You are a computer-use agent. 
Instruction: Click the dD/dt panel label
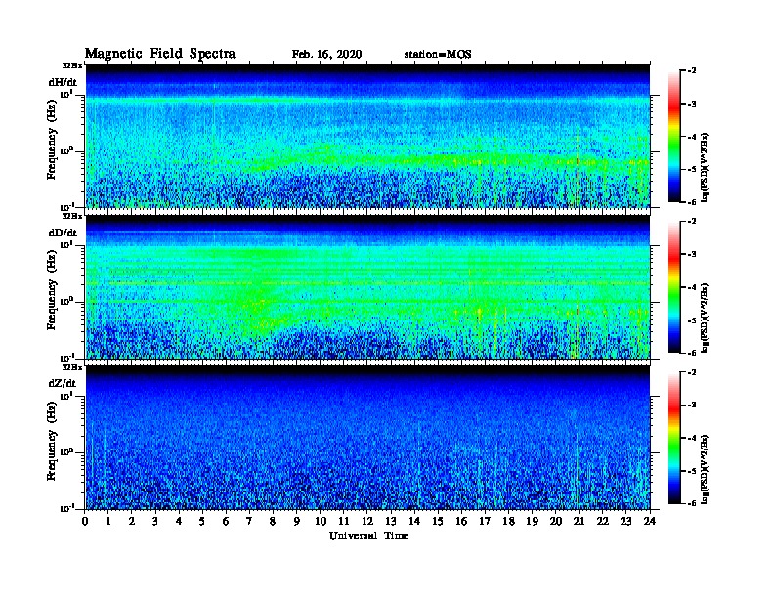[63, 233]
